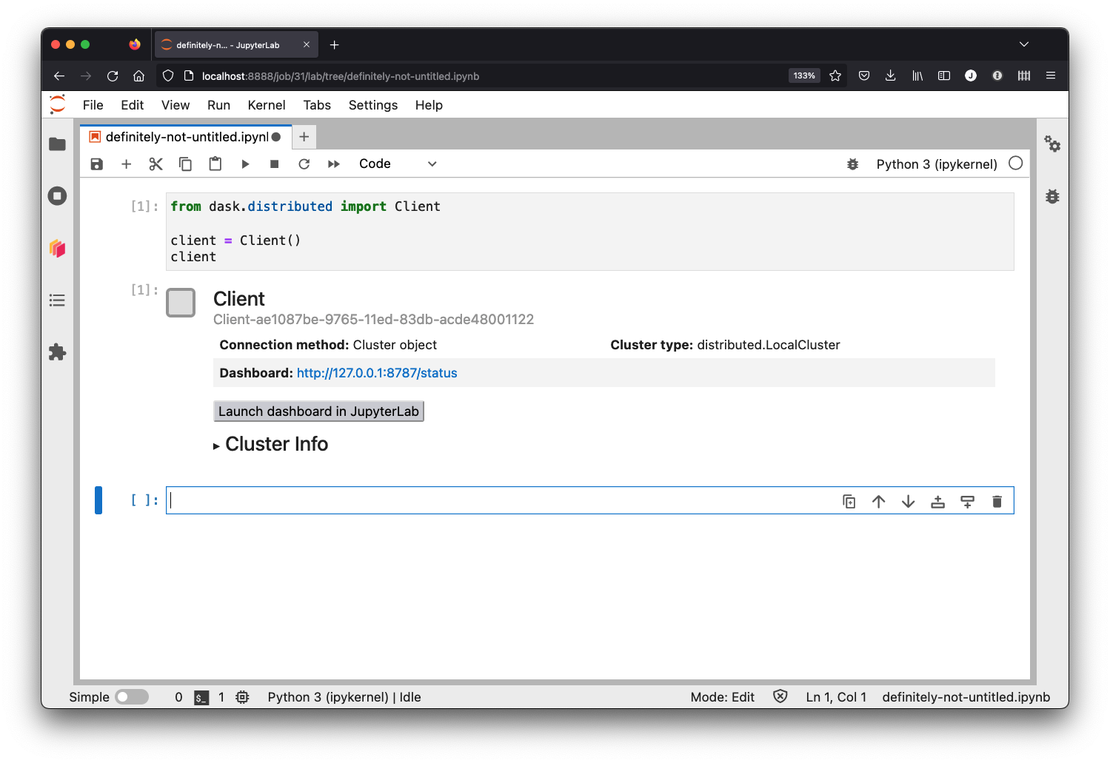Save page to Pocket

864,75
